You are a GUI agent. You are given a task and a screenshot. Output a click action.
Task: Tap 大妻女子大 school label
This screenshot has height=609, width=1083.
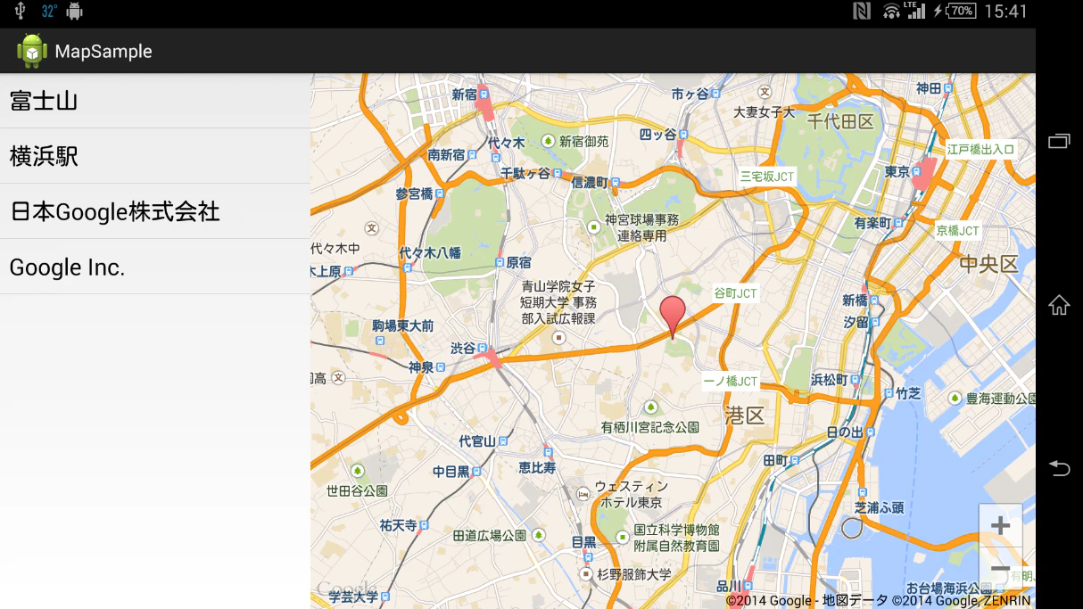pyautogui.click(x=764, y=112)
